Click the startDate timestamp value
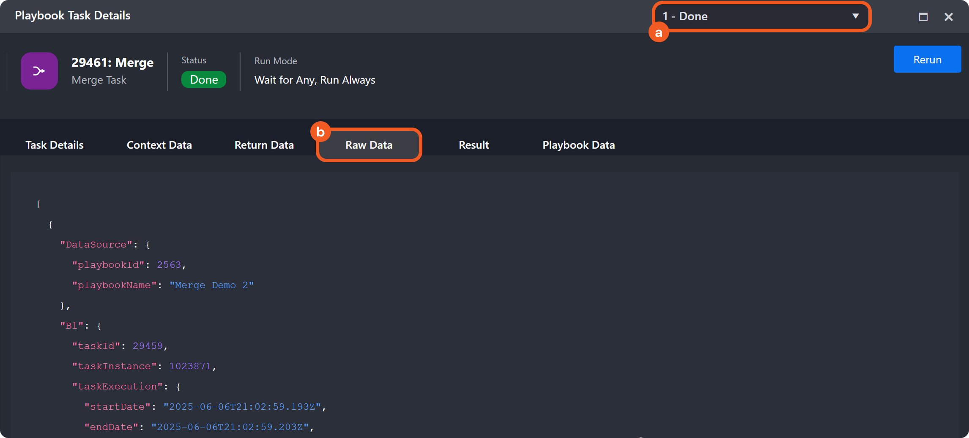969x438 pixels. tap(242, 407)
